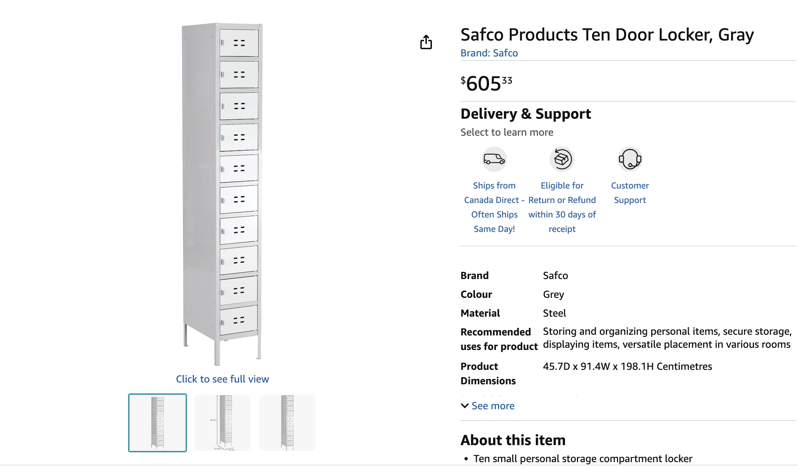Select the third locker thumbnail

click(287, 423)
